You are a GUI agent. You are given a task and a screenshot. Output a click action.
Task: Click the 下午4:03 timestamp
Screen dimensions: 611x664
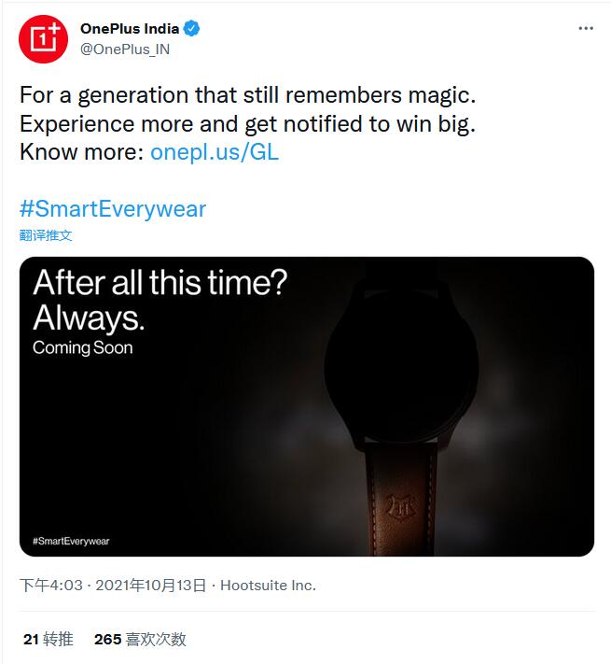click(49, 586)
